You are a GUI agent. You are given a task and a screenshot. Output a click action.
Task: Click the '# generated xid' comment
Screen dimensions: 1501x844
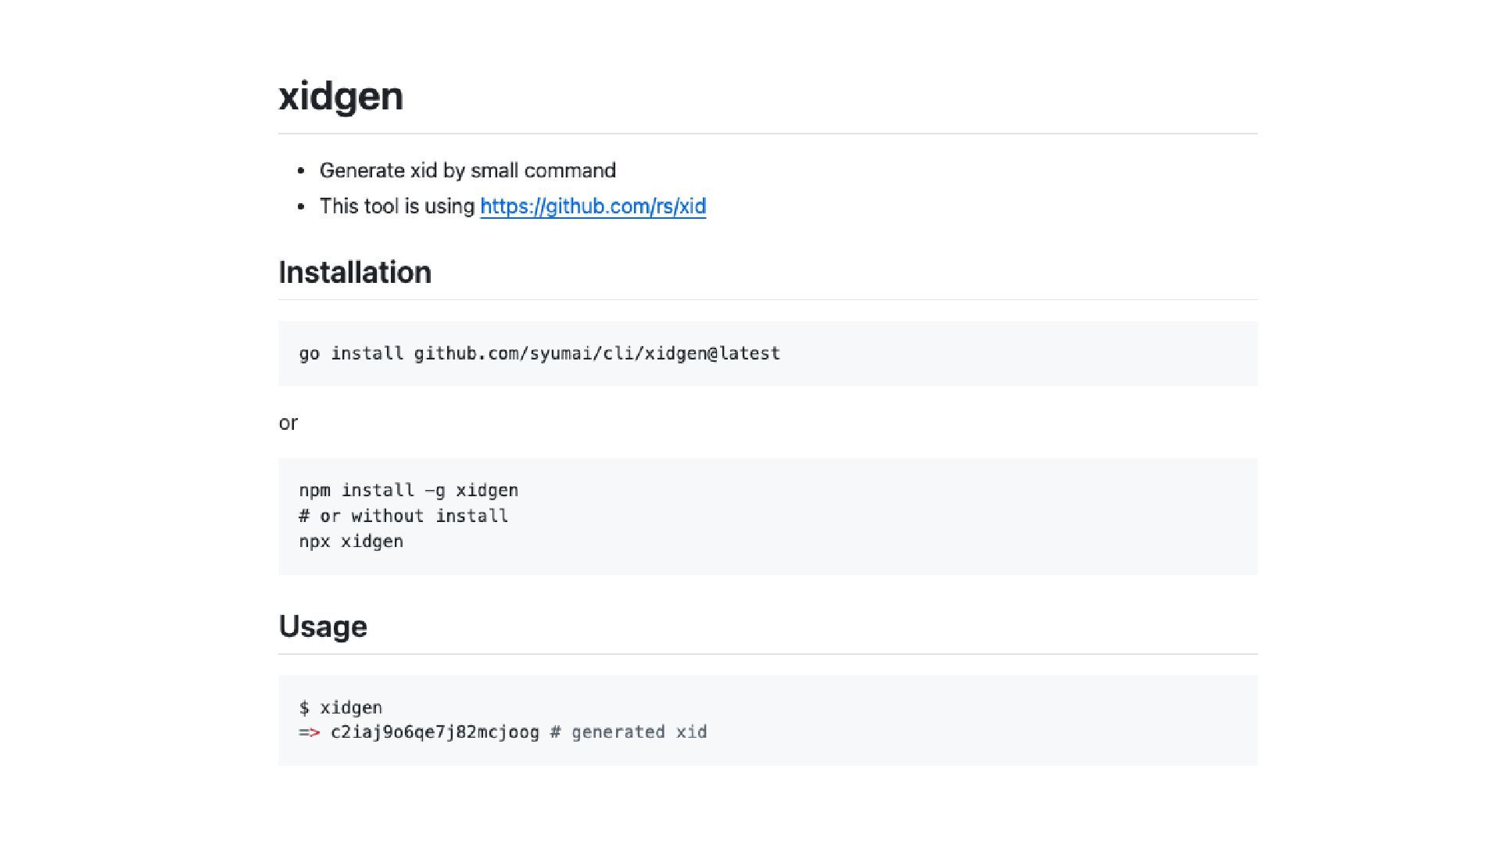coord(629,732)
